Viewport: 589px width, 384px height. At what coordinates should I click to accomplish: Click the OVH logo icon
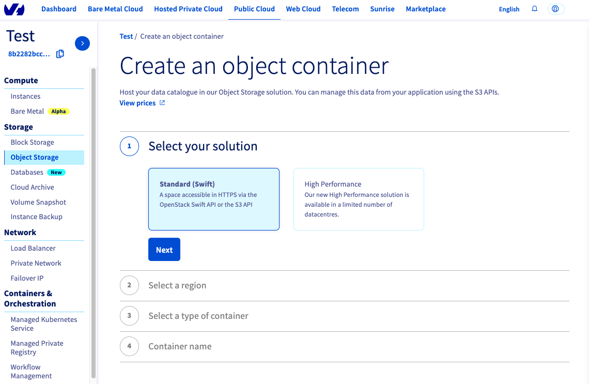(x=14, y=9)
